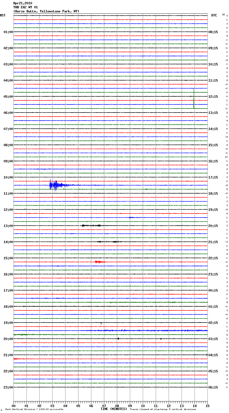The width and height of the screenshot is (229, 413).
Task: Select the 18:00 MST time label
Action: 8,307
